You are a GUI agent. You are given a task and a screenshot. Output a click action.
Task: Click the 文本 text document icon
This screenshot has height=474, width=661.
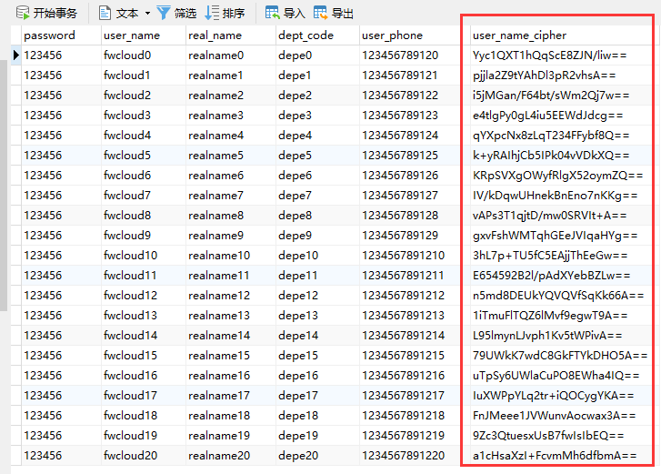point(104,13)
